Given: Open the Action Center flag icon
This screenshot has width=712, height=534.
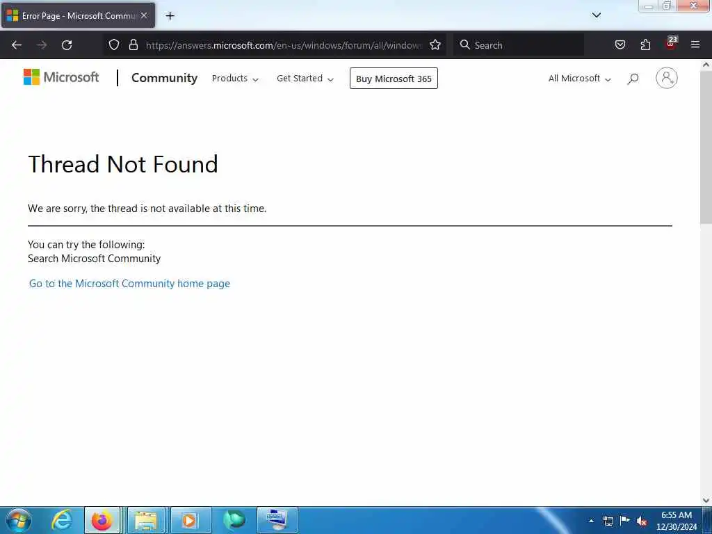Looking at the screenshot, I should point(625,520).
